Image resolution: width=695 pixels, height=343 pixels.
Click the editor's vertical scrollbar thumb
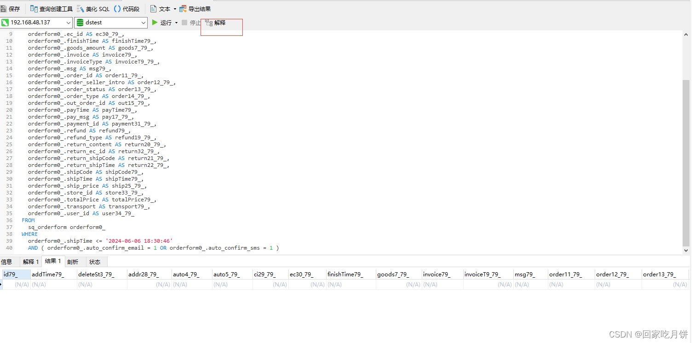pyautogui.click(x=686, y=162)
